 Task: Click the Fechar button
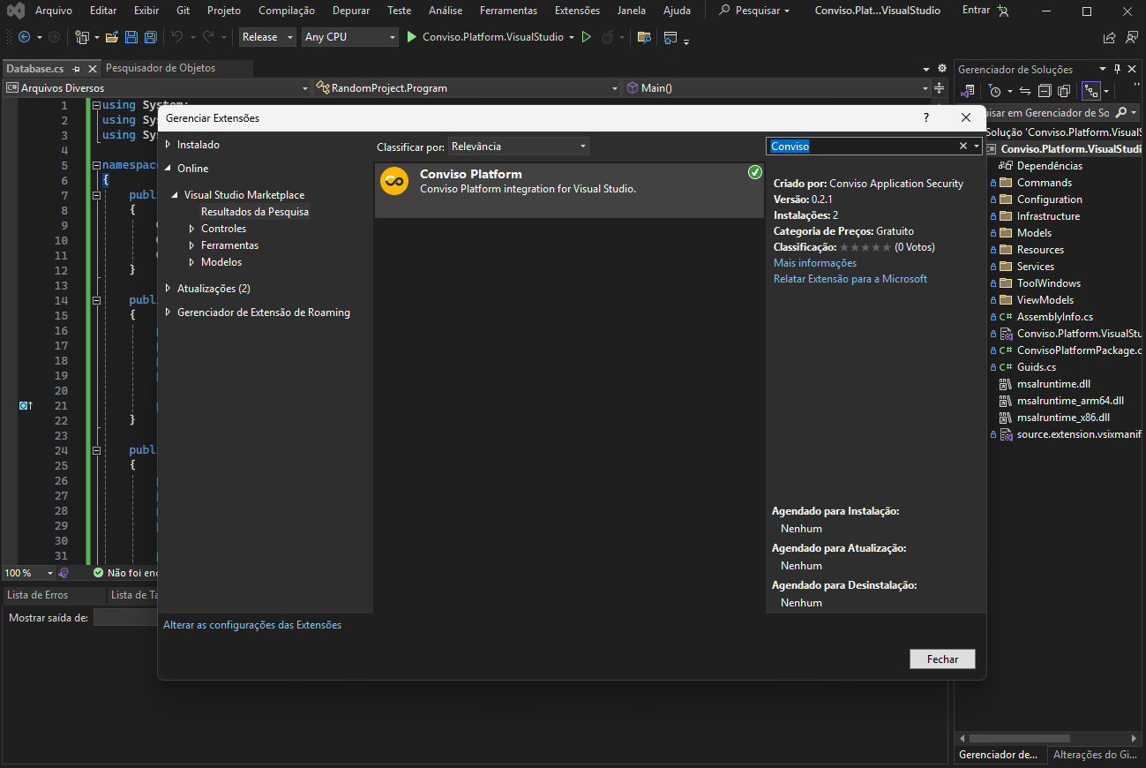point(942,659)
